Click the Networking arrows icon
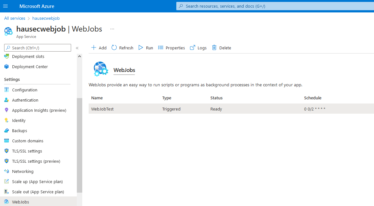 point(7,171)
